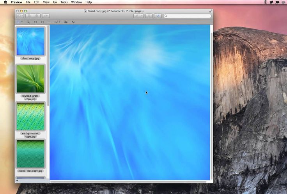
Task: Enter full screen with the window corner arrows
Action: [x=211, y=11]
